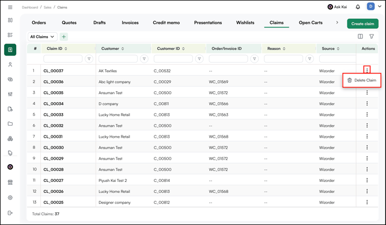This screenshot has width=386, height=225.
Task: Click customer Piyush Kai Test 2
Action: 113,180
